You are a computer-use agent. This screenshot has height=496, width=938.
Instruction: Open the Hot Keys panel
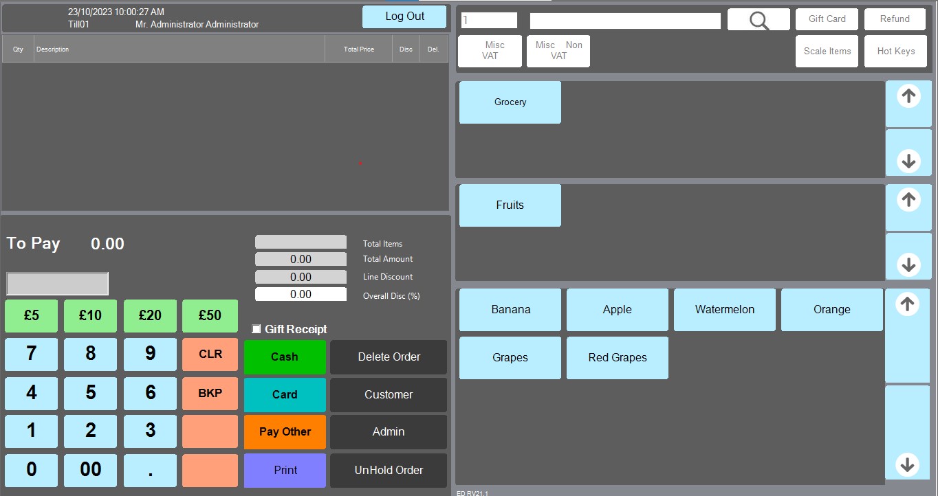pyautogui.click(x=895, y=50)
